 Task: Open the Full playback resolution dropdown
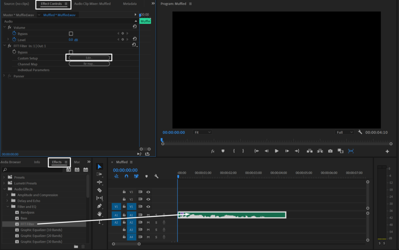point(344,132)
